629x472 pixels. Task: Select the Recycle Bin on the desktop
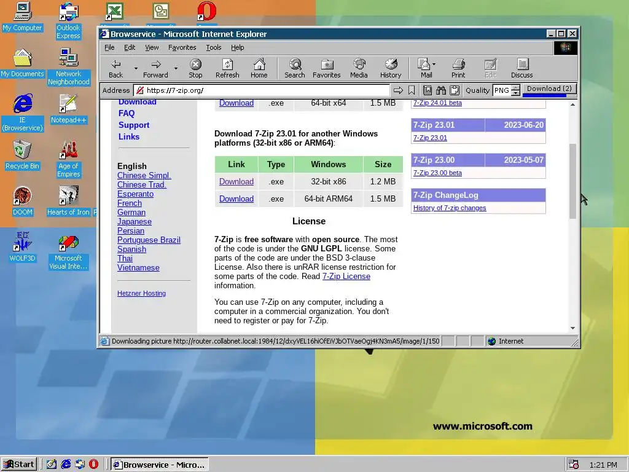[x=22, y=155]
